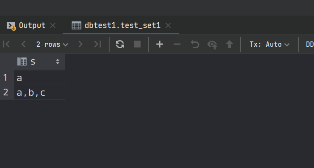Add a new row with plus icon
Viewport: 314px width, 168px height.
[x=160, y=44]
